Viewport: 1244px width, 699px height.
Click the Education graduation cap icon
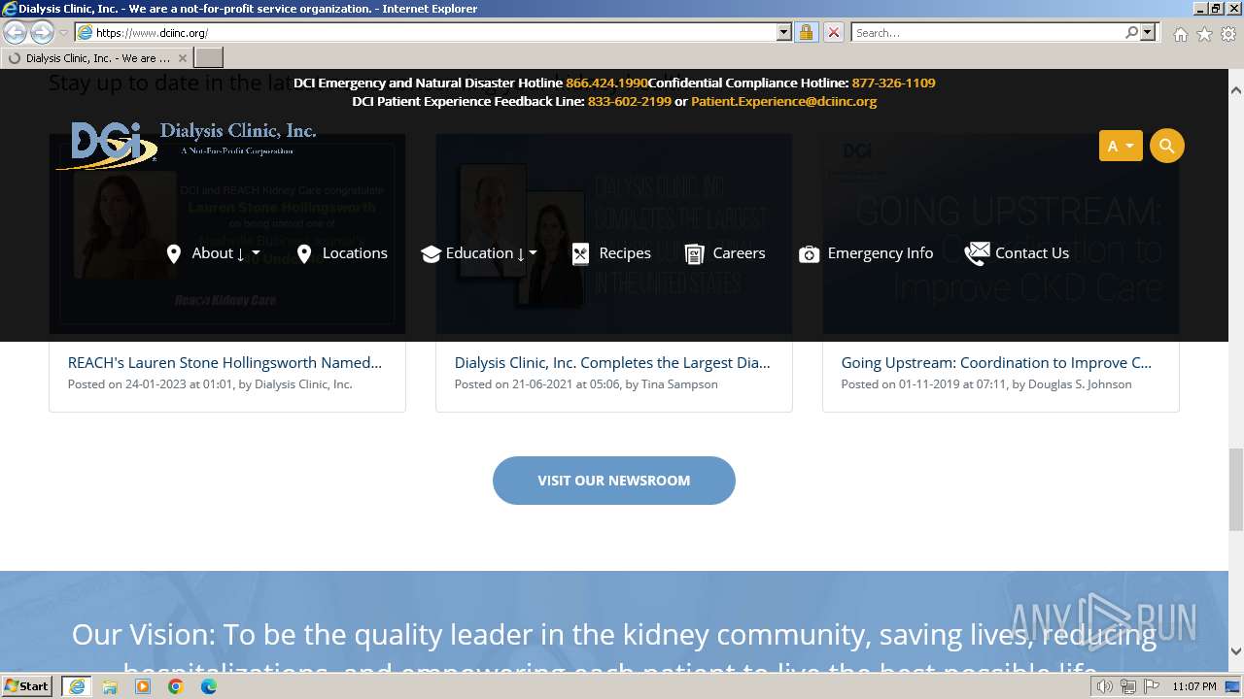tap(431, 253)
